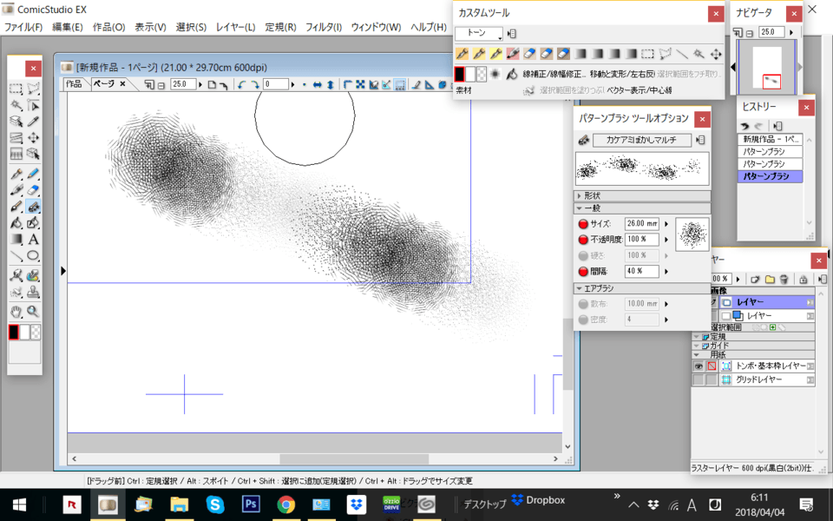Toggle the grey 散布 indicator

pos(583,304)
